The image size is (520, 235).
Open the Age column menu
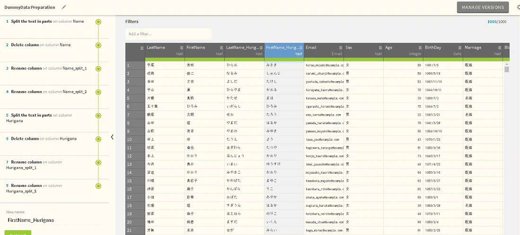click(420, 48)
